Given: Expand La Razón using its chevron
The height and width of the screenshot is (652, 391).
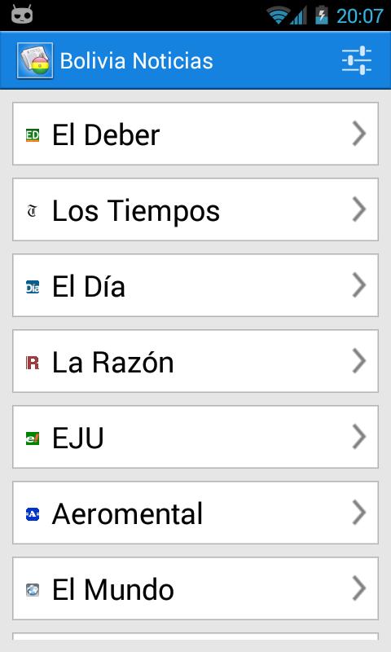Looking at the screenshot, I should (359, 361).
